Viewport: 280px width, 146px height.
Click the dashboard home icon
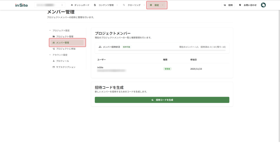72,5
